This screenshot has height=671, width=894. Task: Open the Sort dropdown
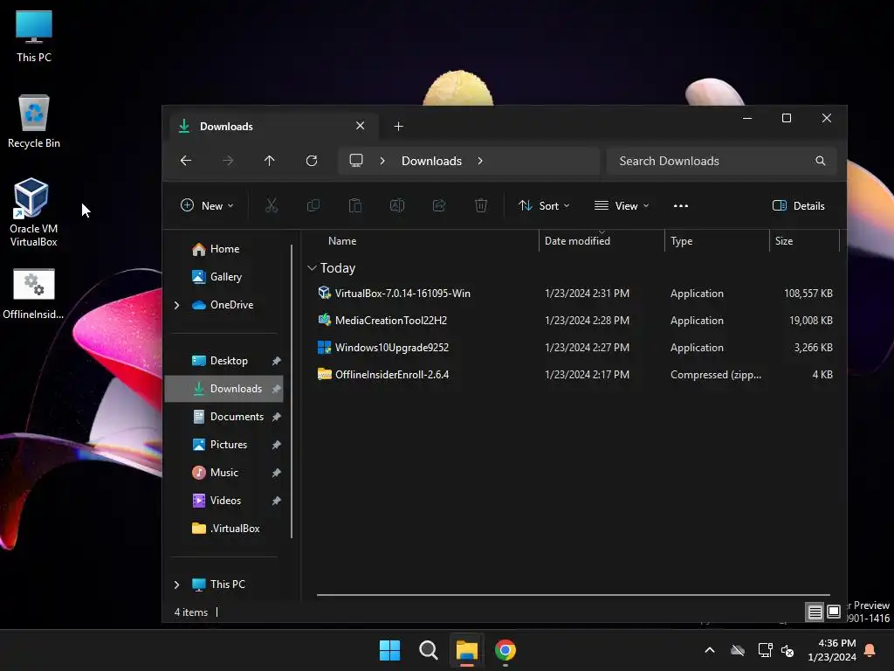tap(544, 205)
